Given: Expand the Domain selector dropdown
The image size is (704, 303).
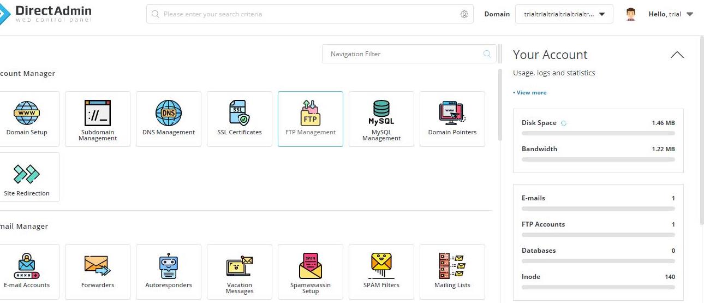Looking at the screenshot, I should [564, 14].
